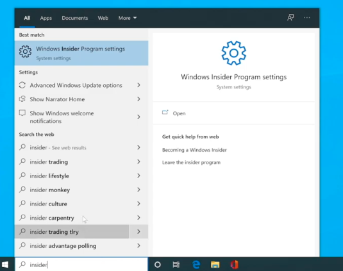Click search icon beside insider culture
The height and width of the screenshot is (271, 343).
pos(22,204)
